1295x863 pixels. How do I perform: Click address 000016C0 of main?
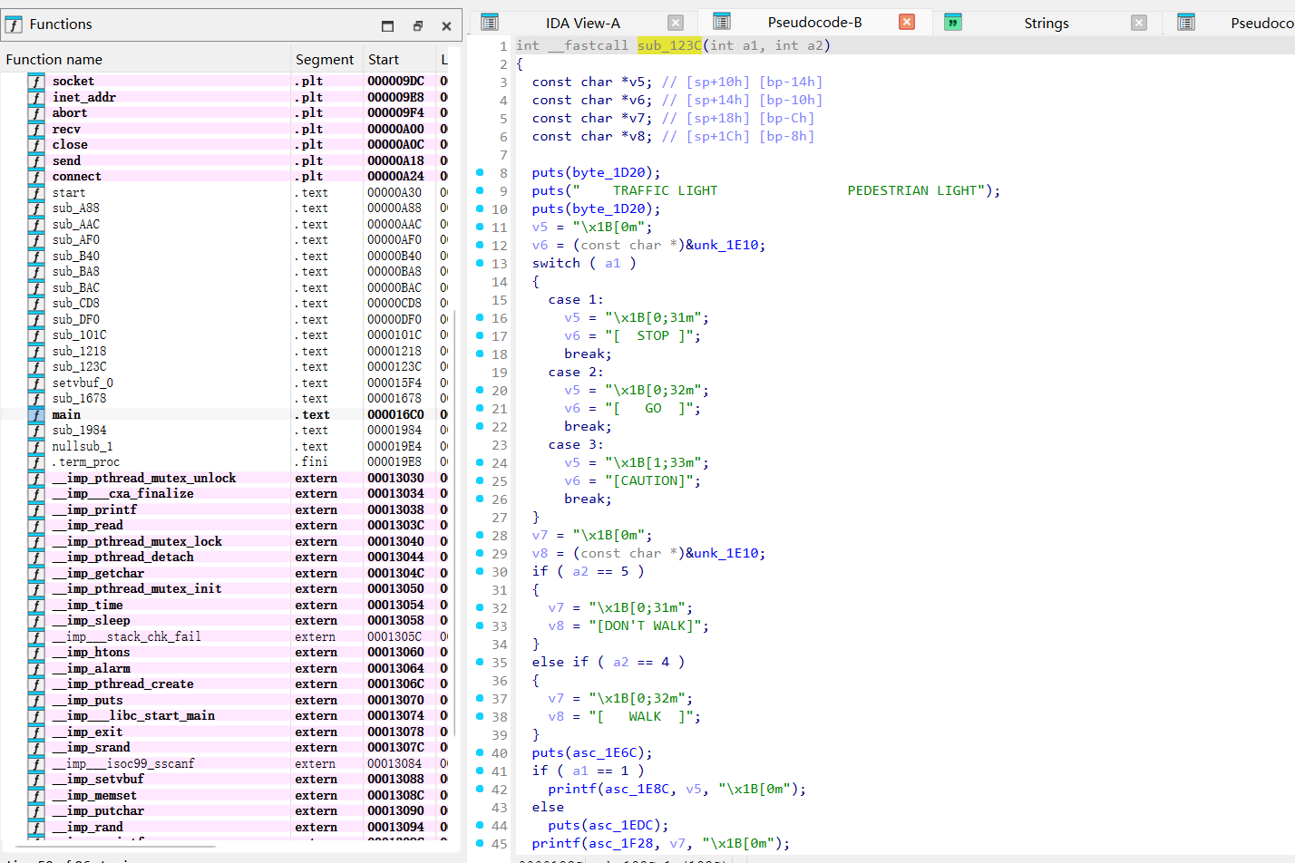[x=395, y=414]
